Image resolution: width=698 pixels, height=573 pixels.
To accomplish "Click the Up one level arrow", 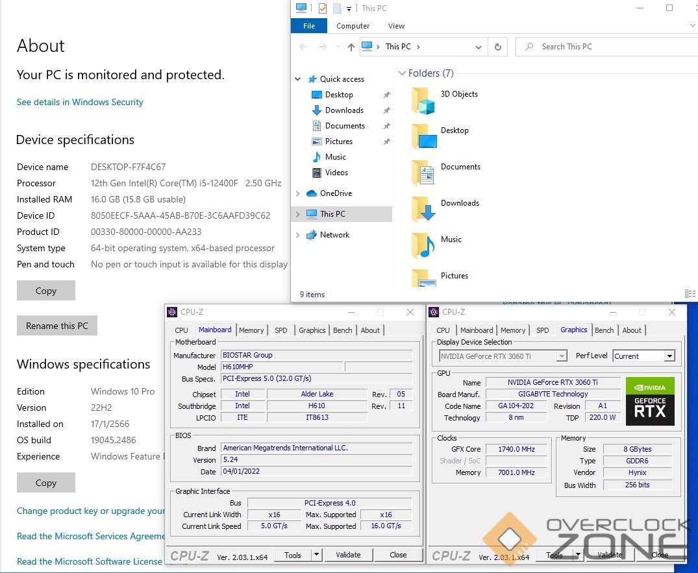I will pos(351,47).
